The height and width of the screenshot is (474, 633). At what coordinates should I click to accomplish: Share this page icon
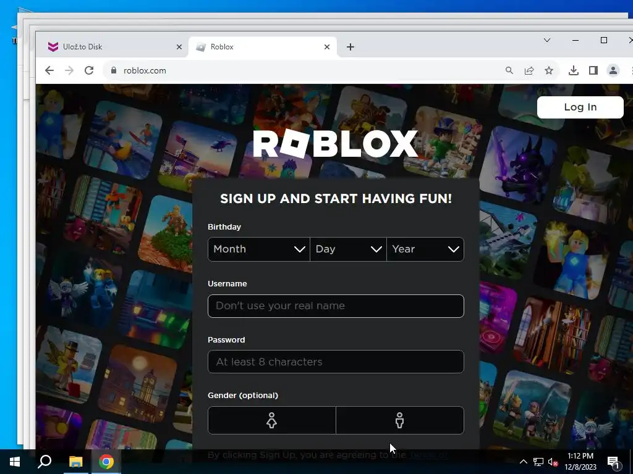click(x=529, y=70)
